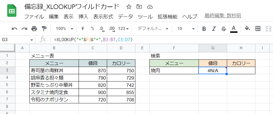This screenshot has width=273, height=114.
Task: Open the ファイル menu
Action: [x=34, y=17]
